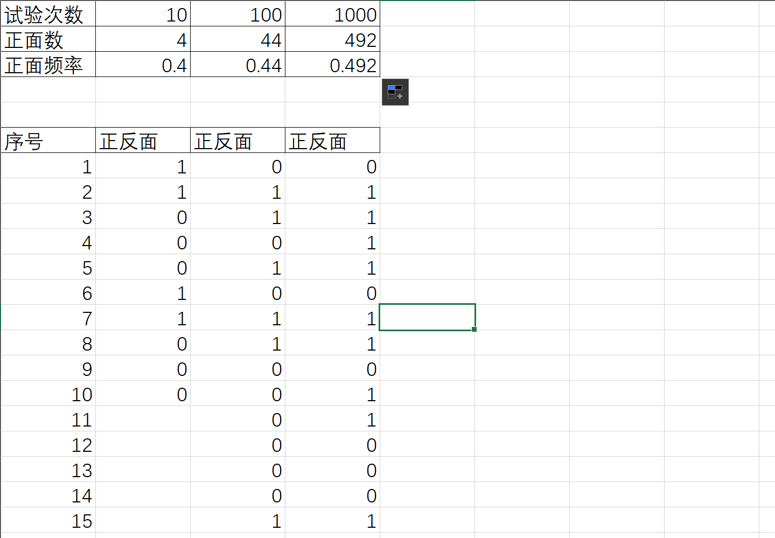Viewport: 775px width, 538px height.
Task: Click the 序号 cell numbered 9
Action: 48,368
